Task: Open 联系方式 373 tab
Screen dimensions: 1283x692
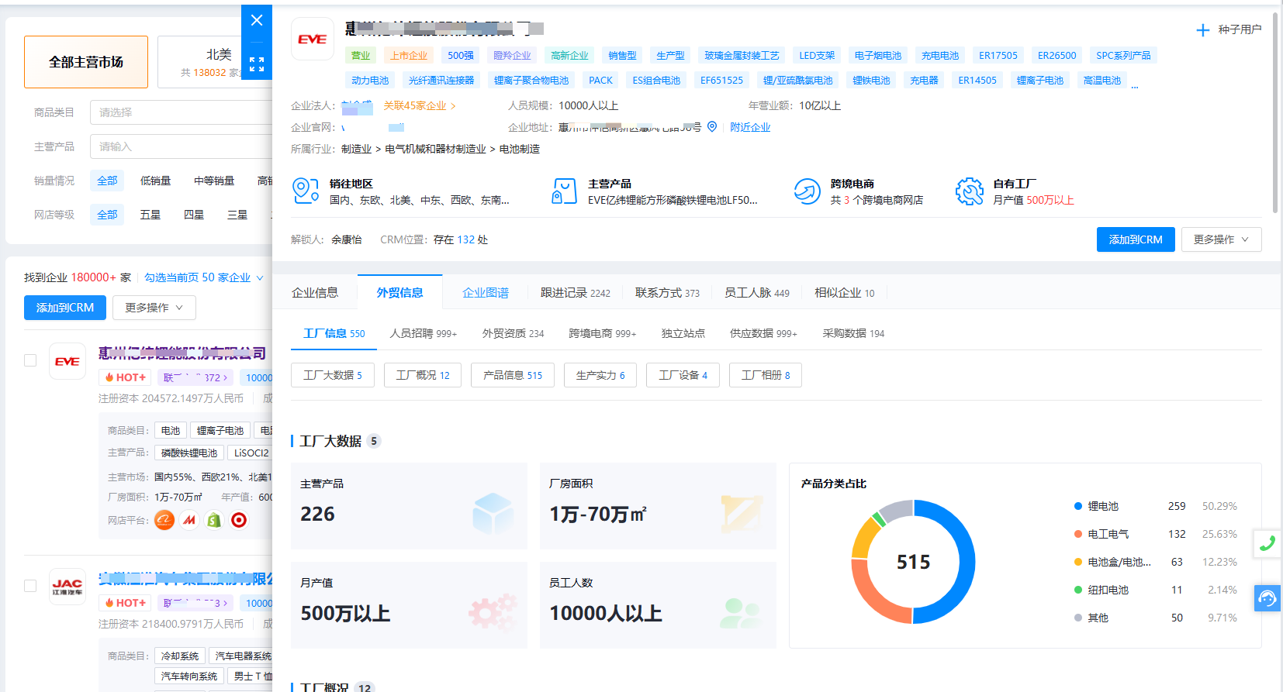Action: click(667, 292)
